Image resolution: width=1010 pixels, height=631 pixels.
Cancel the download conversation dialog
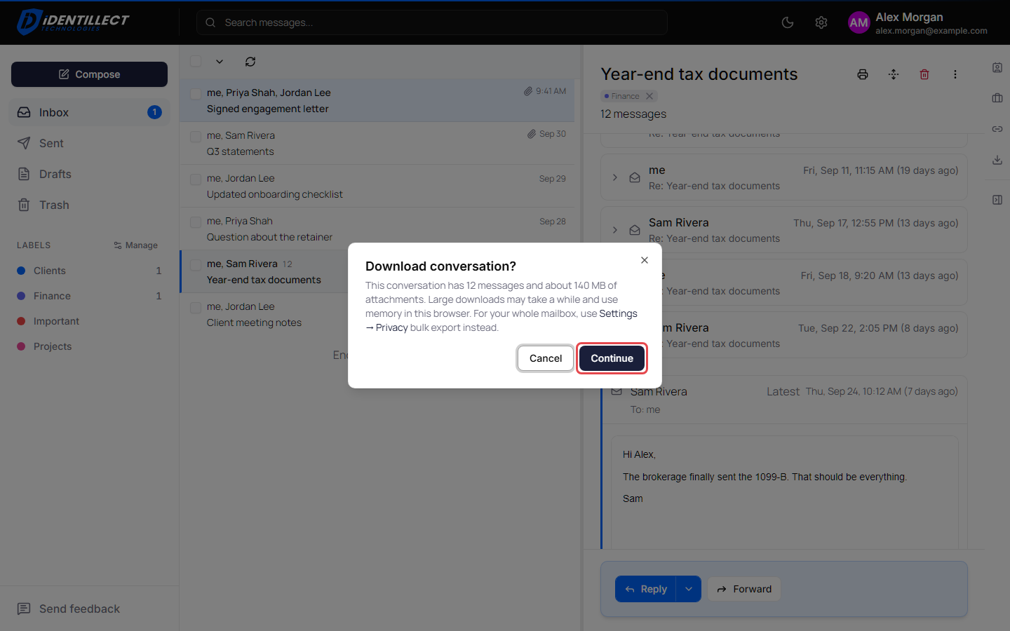(x=546, y=358)
